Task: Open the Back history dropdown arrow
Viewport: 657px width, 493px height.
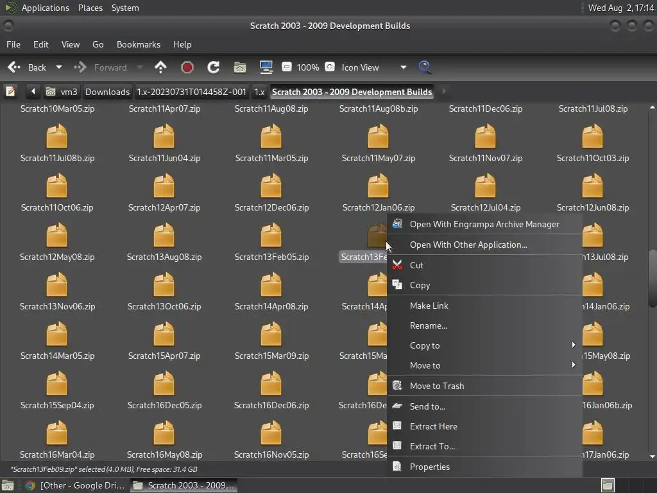Action: click(x=59, y=67)
